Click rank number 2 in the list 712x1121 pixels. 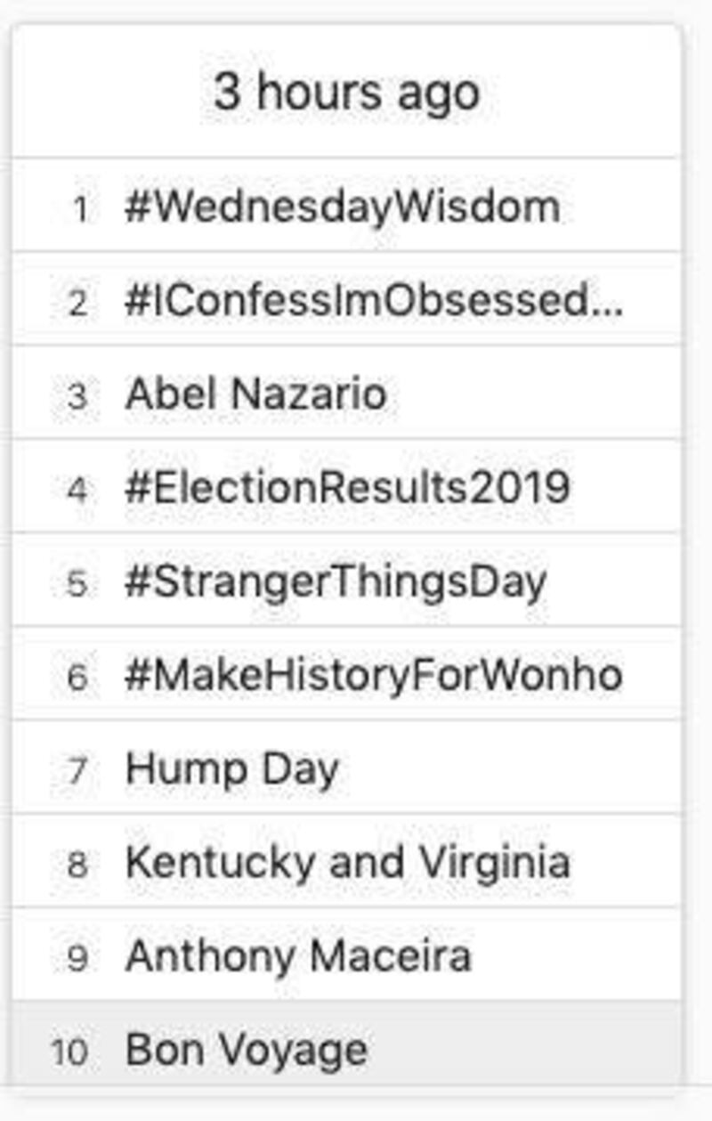[78, 304]
